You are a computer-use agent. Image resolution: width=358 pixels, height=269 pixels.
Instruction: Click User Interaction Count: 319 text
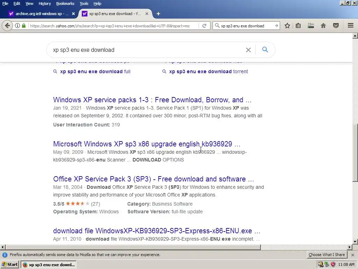pos(87,125)
